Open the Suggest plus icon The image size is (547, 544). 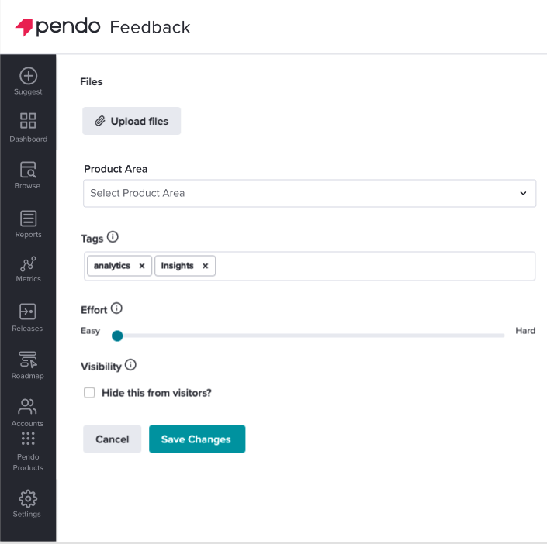coord(28,76)
